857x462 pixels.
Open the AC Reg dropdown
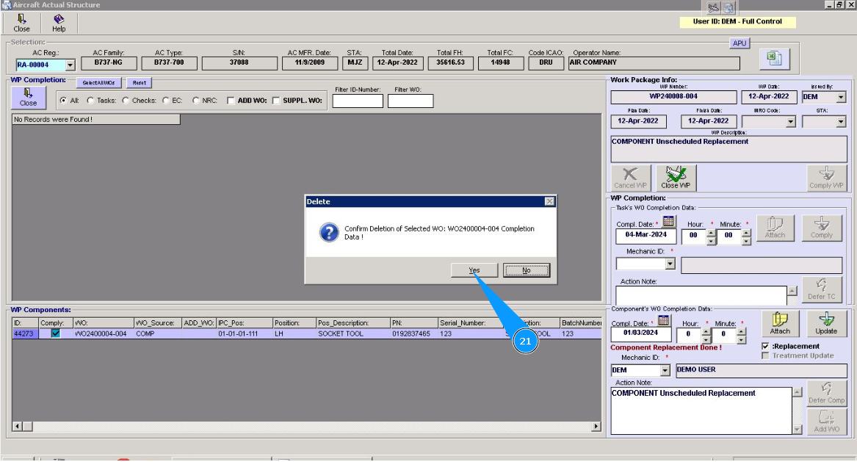tap(70, 65)
